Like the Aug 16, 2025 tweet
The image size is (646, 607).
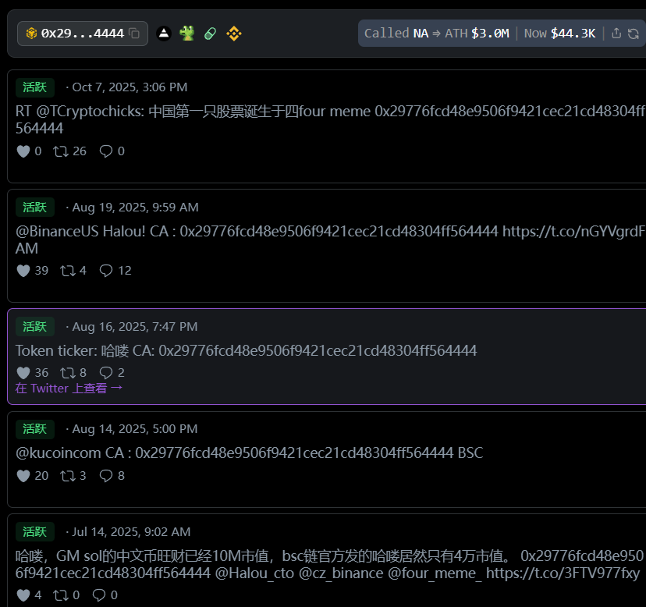tap(23, 373)
